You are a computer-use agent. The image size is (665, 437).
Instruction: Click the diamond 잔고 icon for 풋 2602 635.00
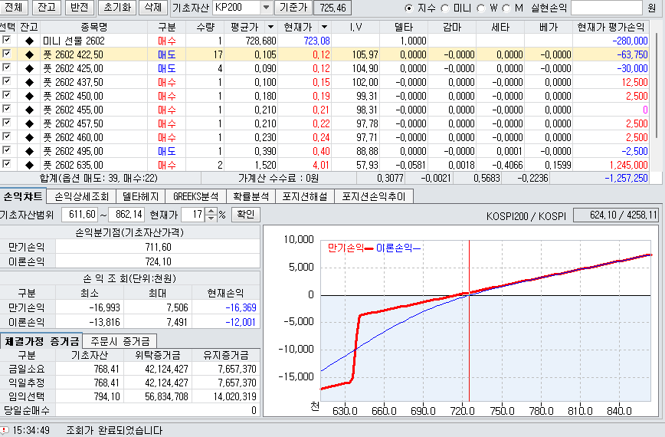[x=29, y=165]
